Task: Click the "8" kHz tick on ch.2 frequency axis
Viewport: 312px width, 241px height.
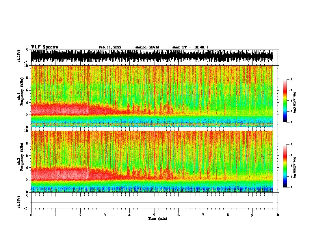Action: (27, 143)
